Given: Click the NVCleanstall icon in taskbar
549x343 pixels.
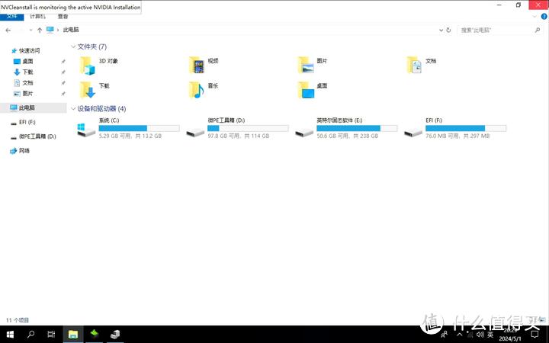Looking at the screenshot, I should [x=95, y=334].
